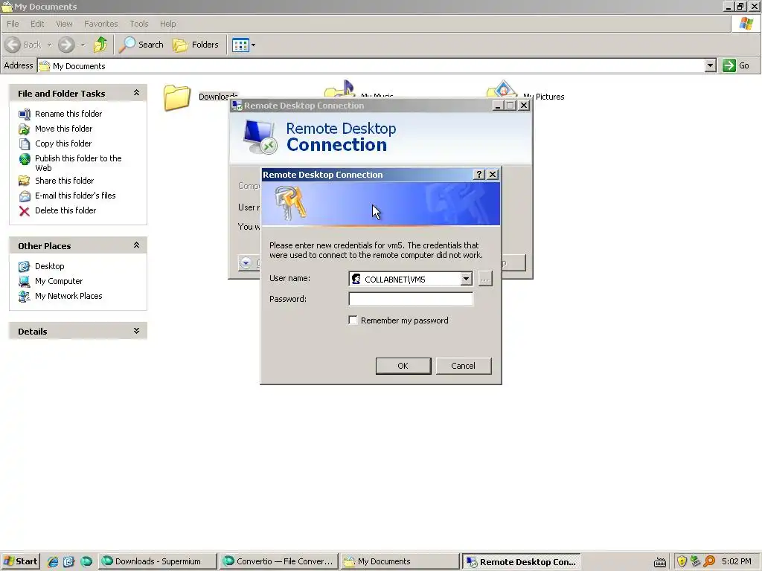Launch Internet Explorer from quick launch
762x571 pixels.
(x=53, y=562)
